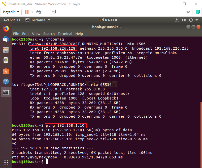202x168 pixels.
Task: Open the Terminal app menu in top bar
Action: (x=38, y=20)
